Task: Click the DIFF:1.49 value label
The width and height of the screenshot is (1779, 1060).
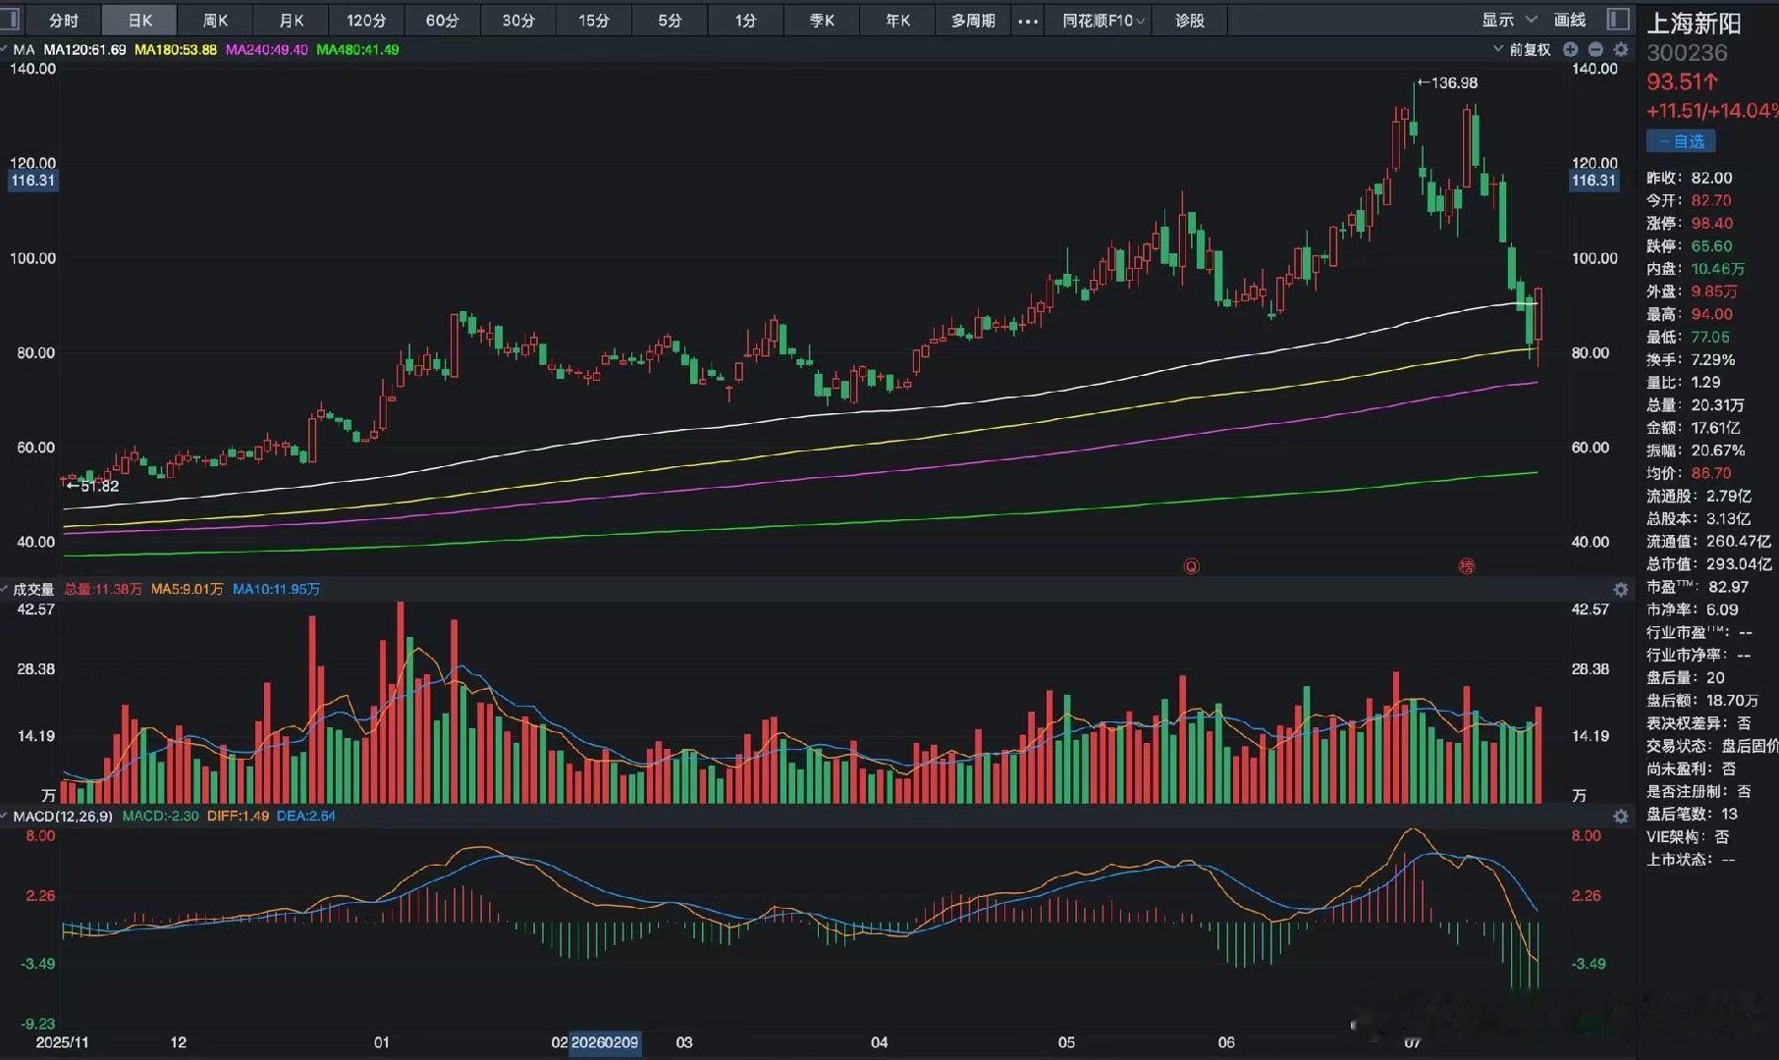Action: [238, 816]
